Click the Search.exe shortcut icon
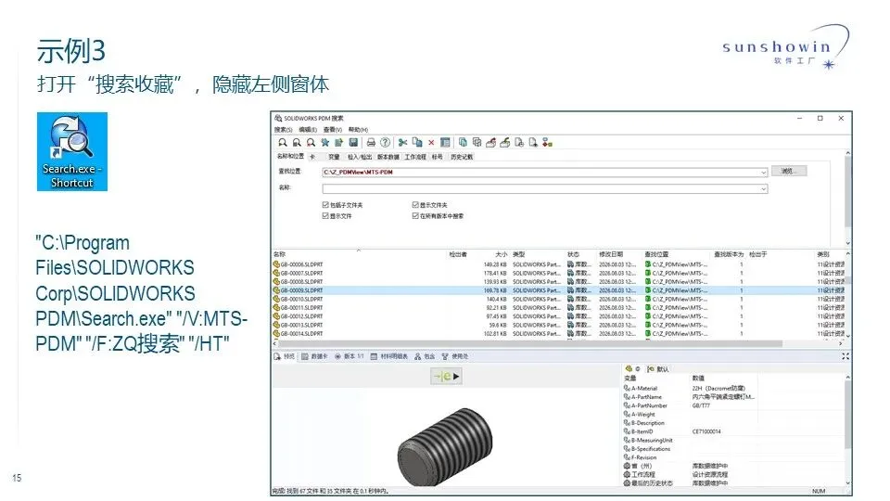Viewport: 890px width, 501px height. pyautogui.click(x=72, y=151)
